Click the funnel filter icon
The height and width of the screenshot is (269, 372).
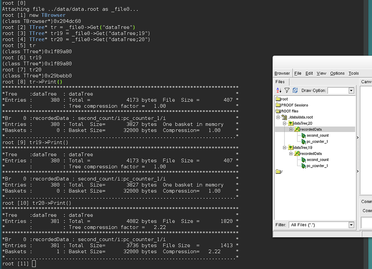tap(287, 91)
